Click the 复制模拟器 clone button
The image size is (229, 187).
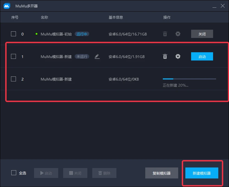coord(161,173)
